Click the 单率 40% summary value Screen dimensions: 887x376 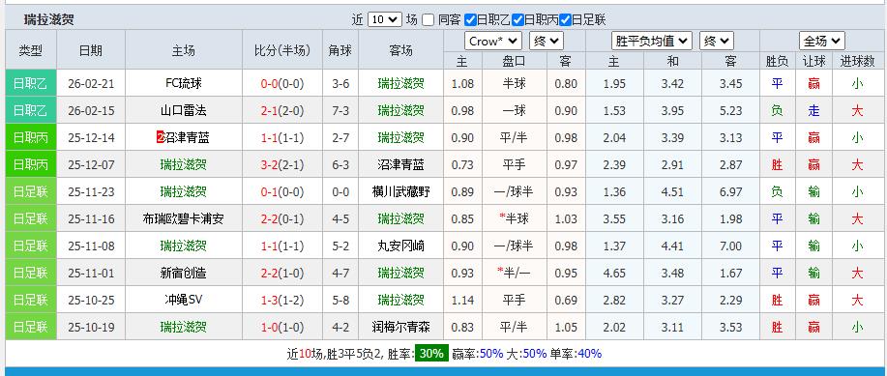click(589, 354)
